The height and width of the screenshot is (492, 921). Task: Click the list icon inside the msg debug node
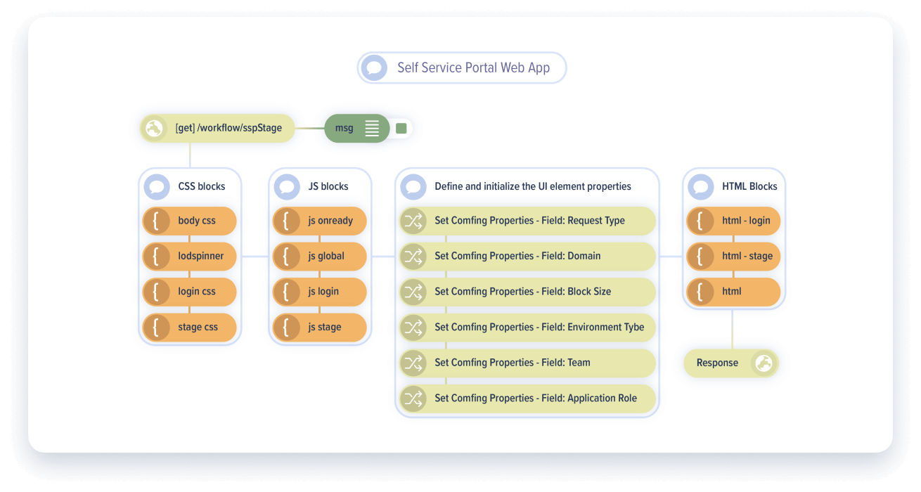click(x=372, y=128)
